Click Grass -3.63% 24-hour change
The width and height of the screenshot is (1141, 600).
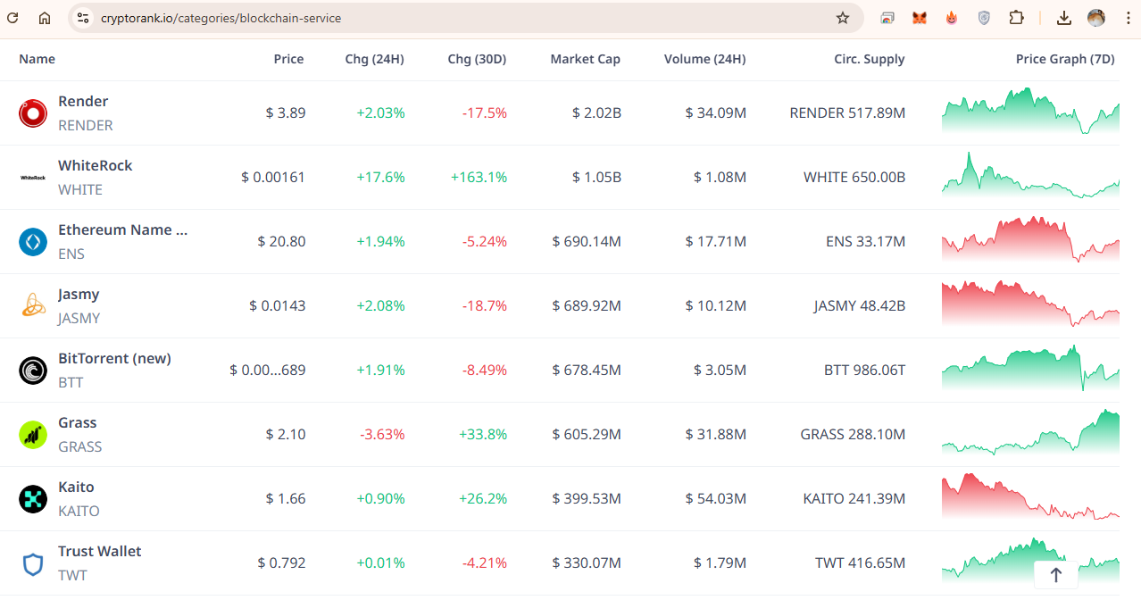(x=382, y=435)
